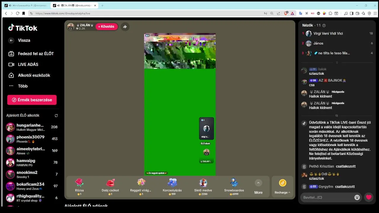
Task: Share the live stream via the arrow icon
Action: tap(125, 27)
